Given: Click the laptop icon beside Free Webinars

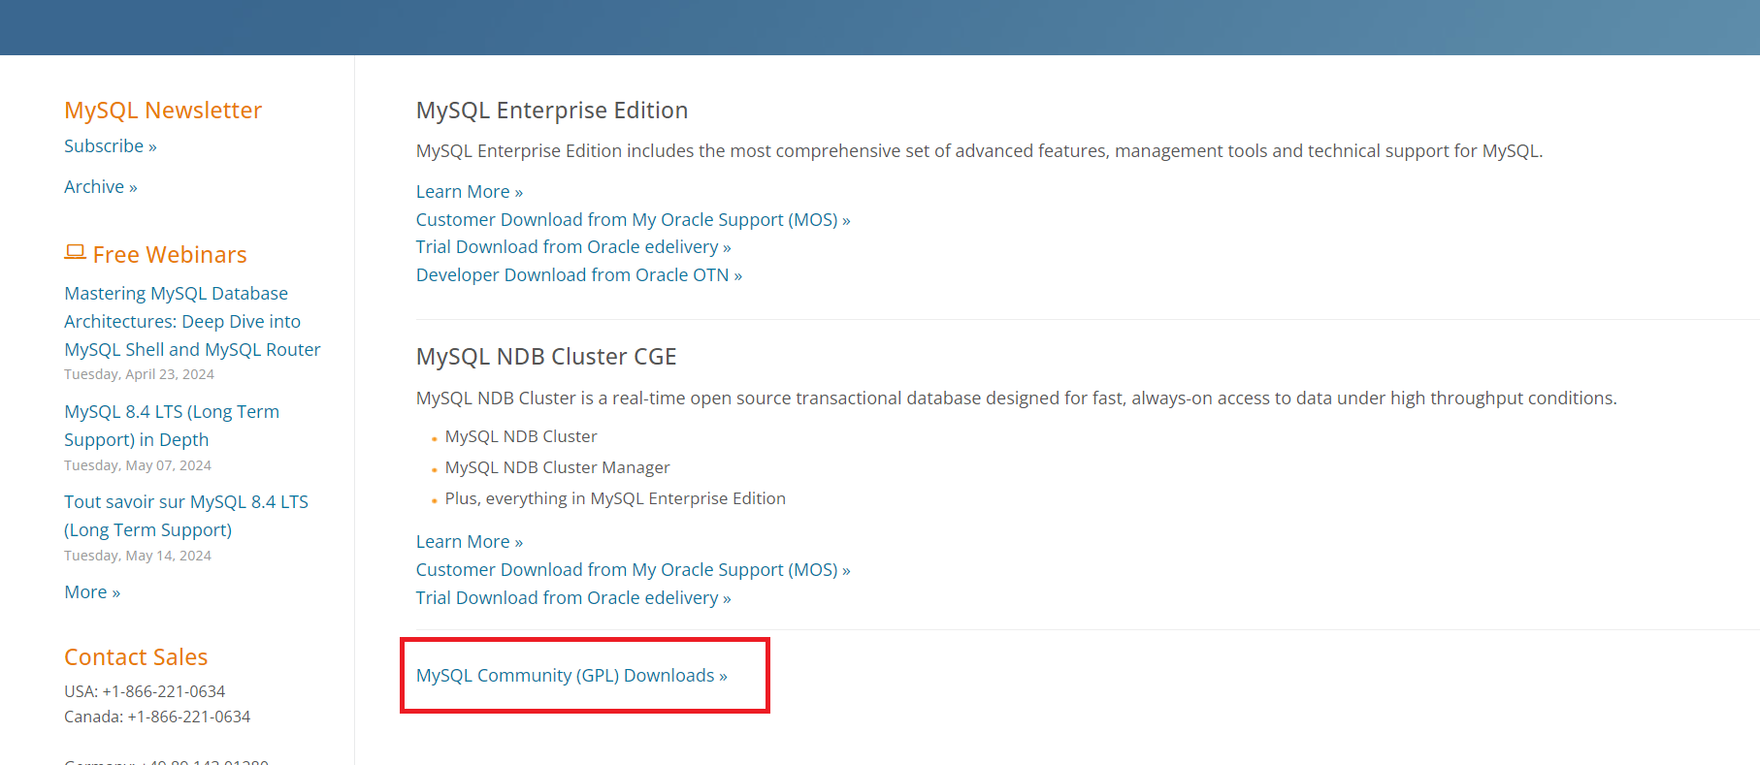Looking at the screenshot, I should click(x=75, y=252).
